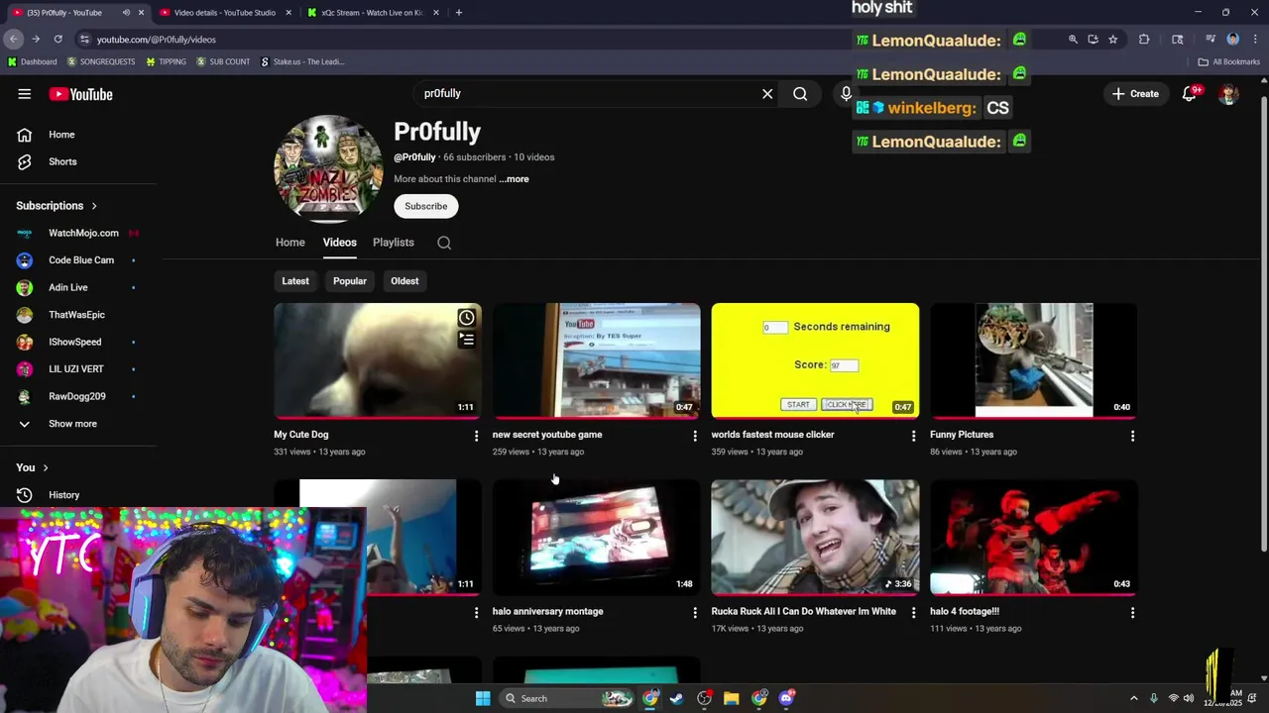Open File Explorer from taskbar

click(x=732, y=698)
